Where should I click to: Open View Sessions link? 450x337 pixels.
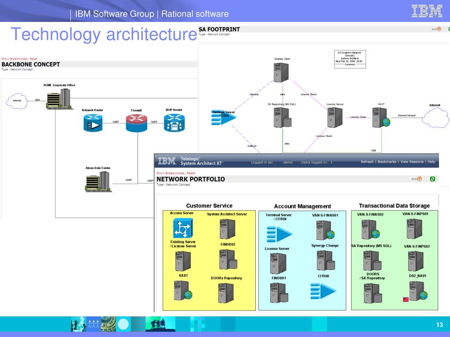click(412, 161)
